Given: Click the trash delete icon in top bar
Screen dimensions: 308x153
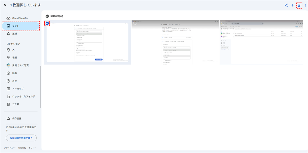Looking at the screenshot, I should coord(299,5).
